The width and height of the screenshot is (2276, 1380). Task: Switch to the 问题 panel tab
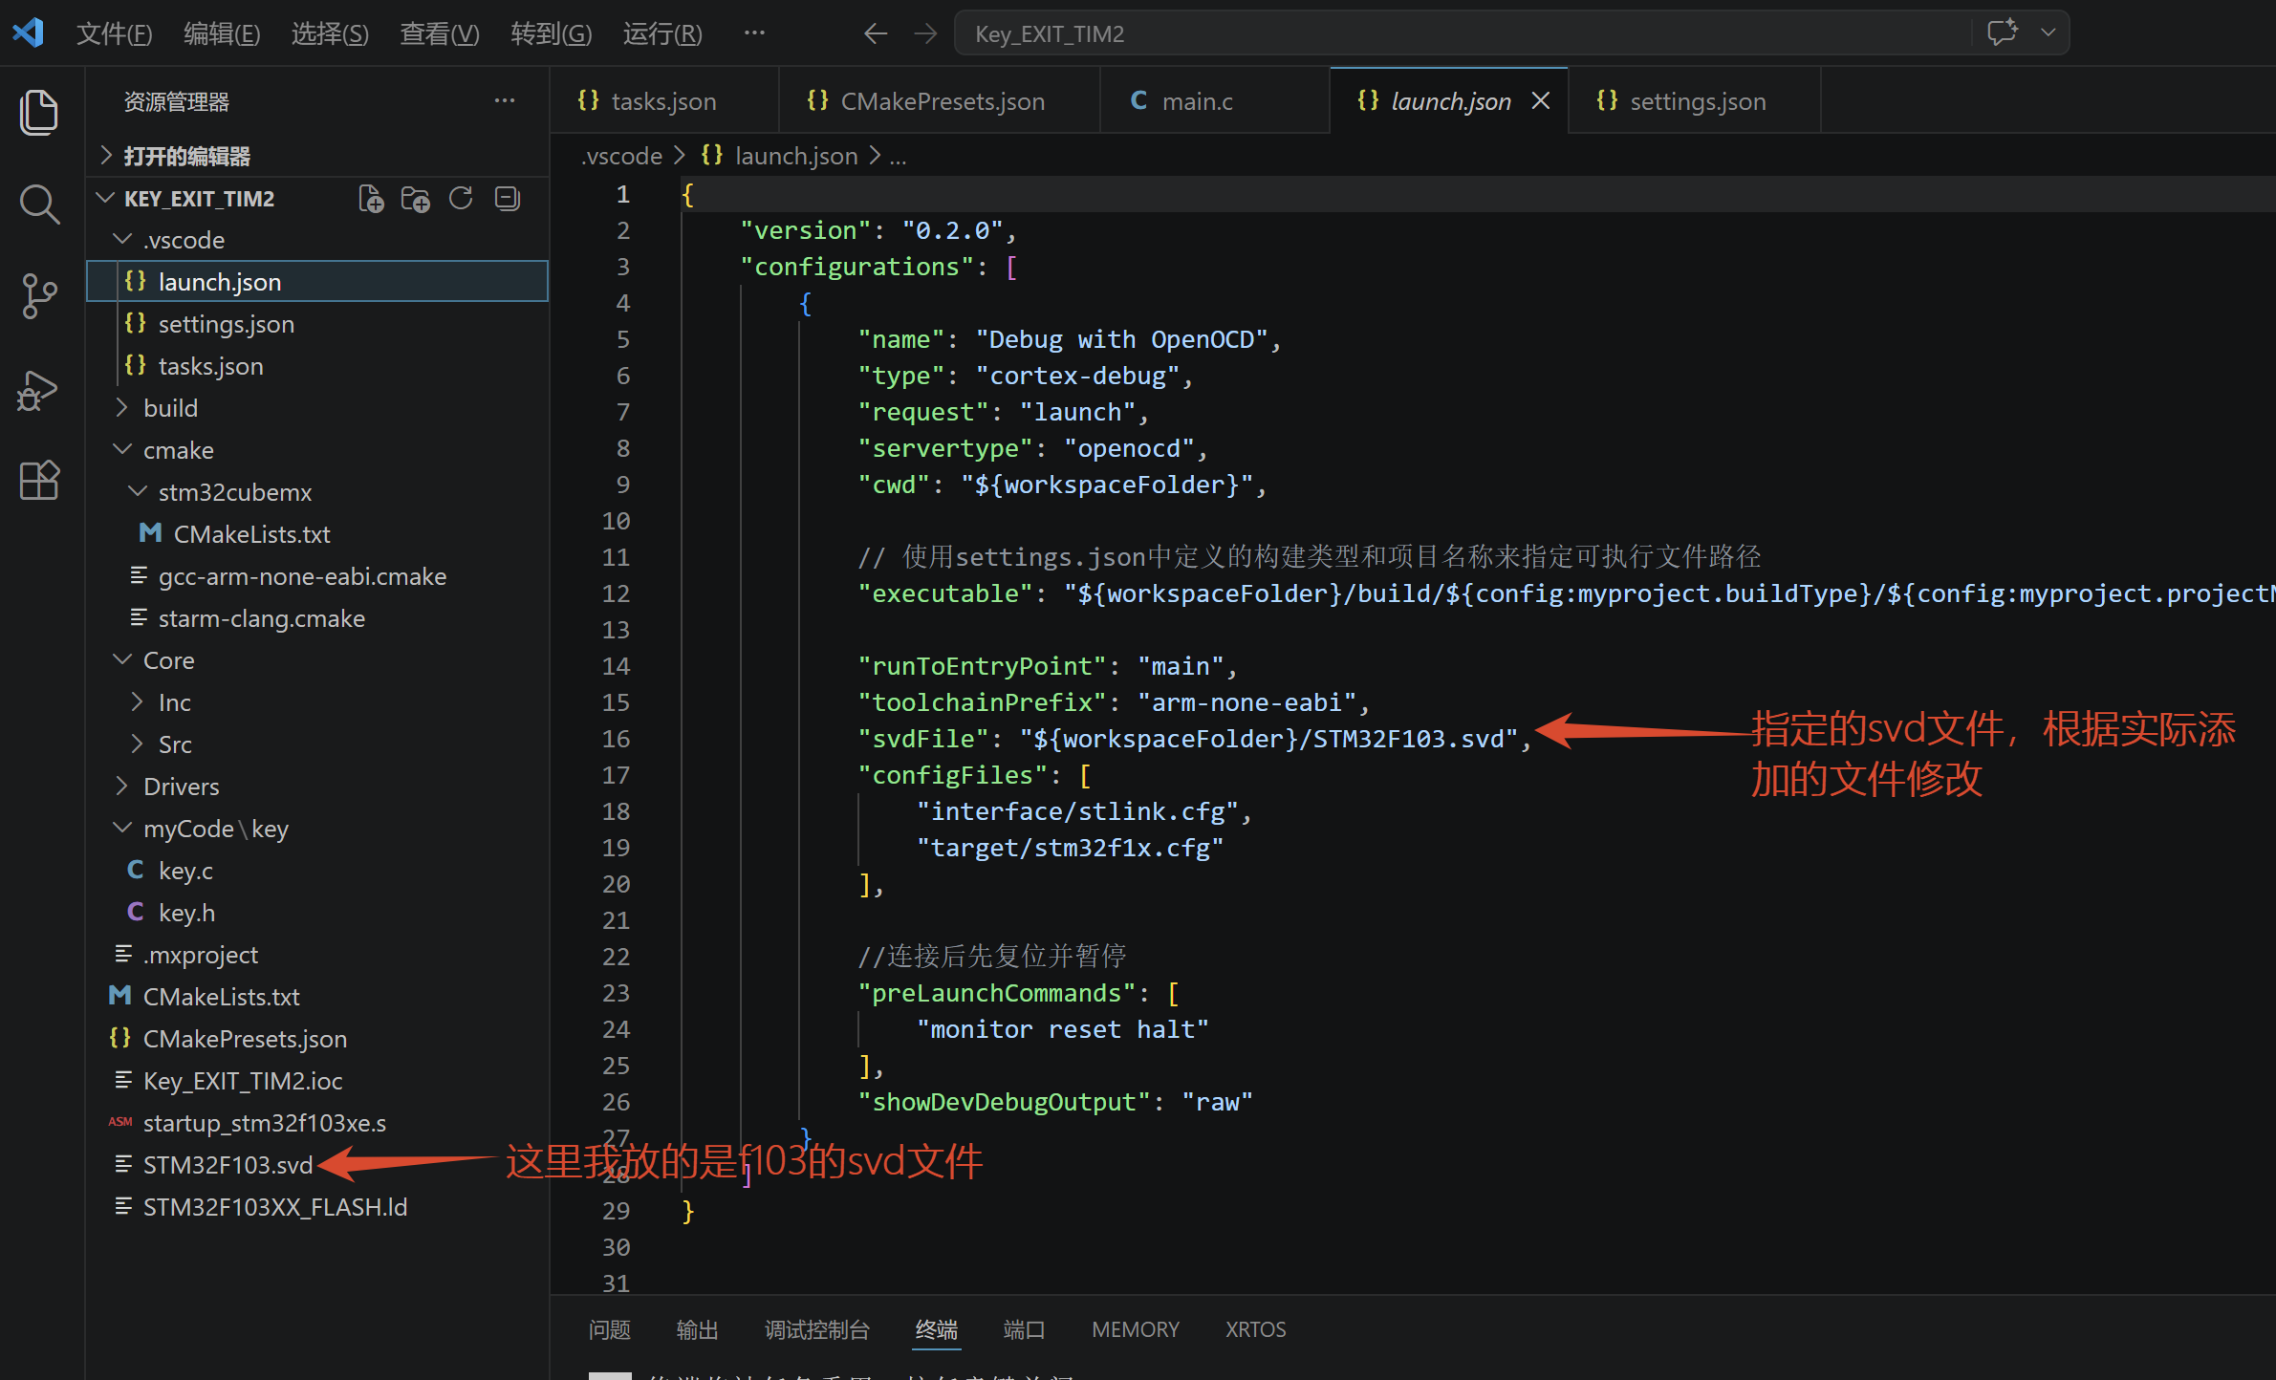click(x=609, y=1329)
